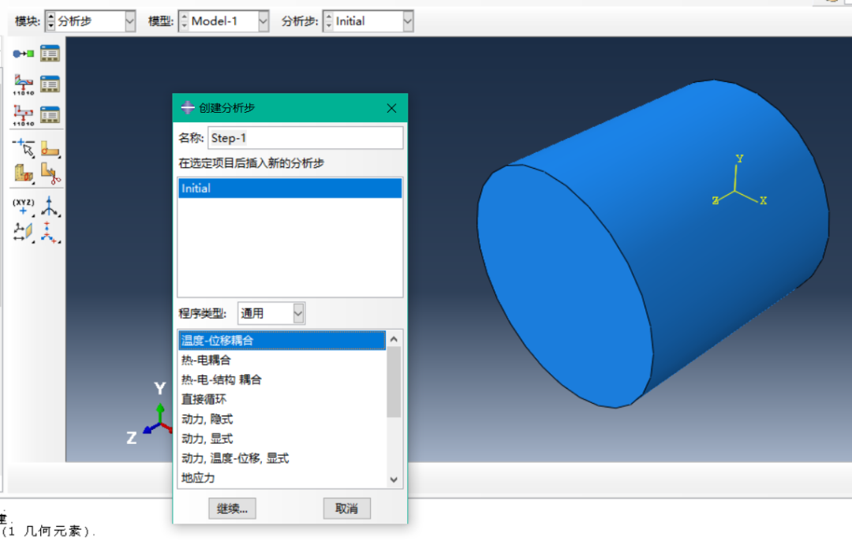Viewport: 852px width, 541px height.
Task: Open the 模型 Model-1 dropdown
Action: (x=263, y=22)
